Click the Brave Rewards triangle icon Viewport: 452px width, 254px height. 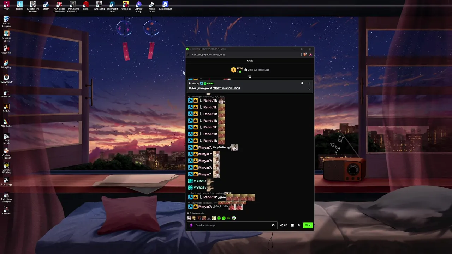(310, 54)
